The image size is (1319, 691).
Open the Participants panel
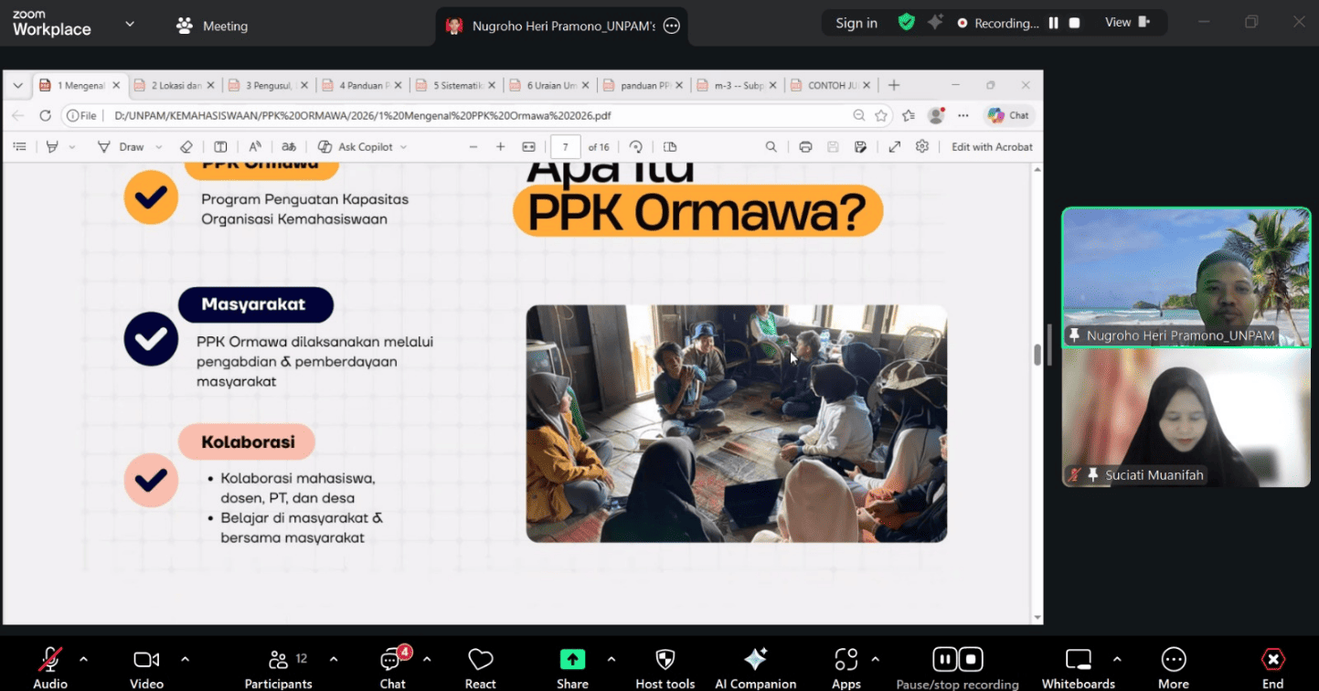279,667
